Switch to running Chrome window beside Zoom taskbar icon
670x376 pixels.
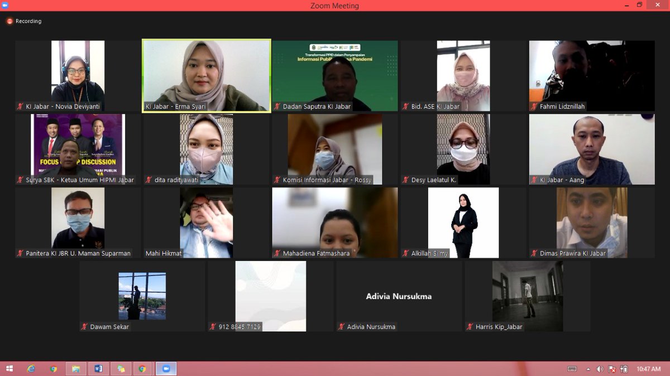click(x=142, y=369)
